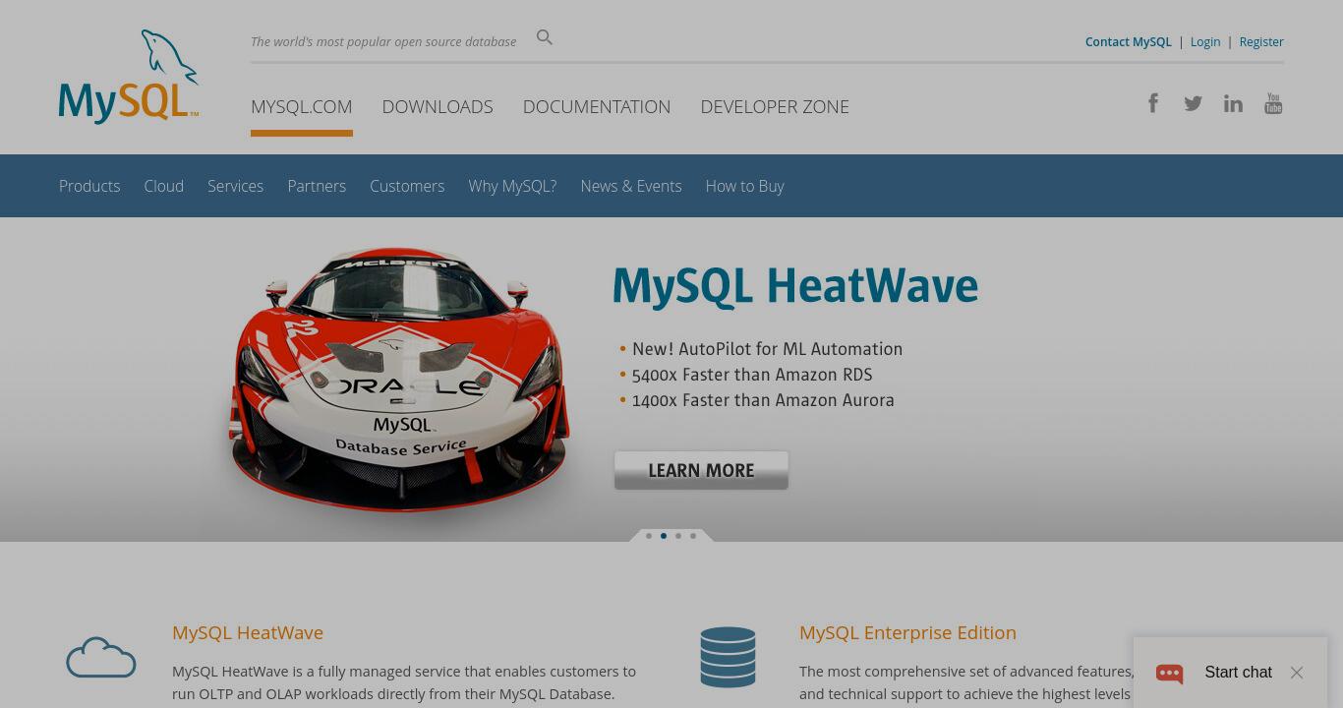
Task: Click the '1400x Faster than Amazon Aurora' text
Action: [763, 400]
